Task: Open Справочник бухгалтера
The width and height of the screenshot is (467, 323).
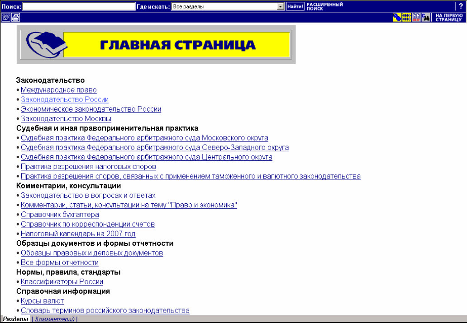Action: click(x=59, y=215)
